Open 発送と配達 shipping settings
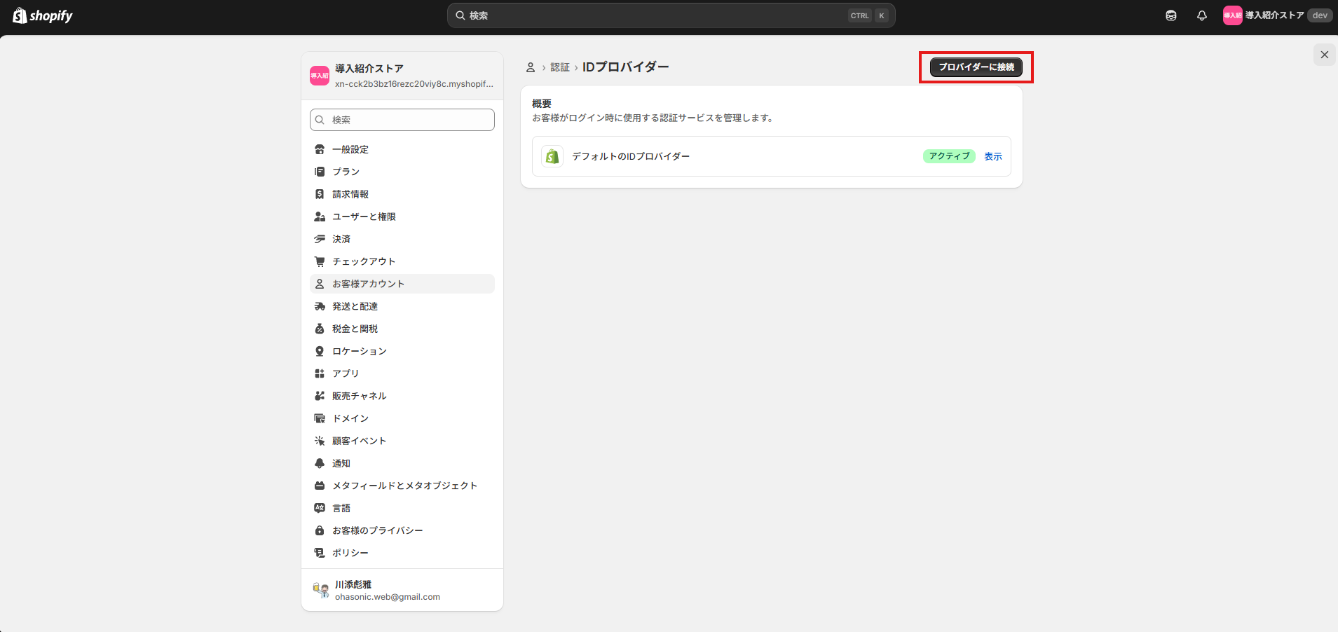Image resolution: width=1338 pixels, height=632 pixels. coord(355,306)
